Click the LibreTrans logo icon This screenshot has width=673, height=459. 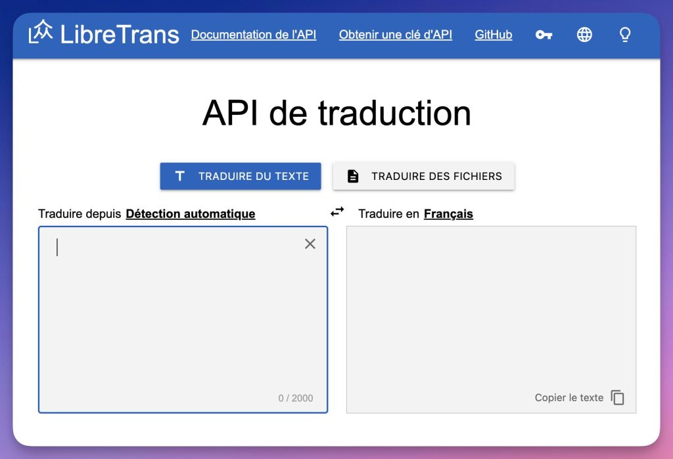coord(41,33)
